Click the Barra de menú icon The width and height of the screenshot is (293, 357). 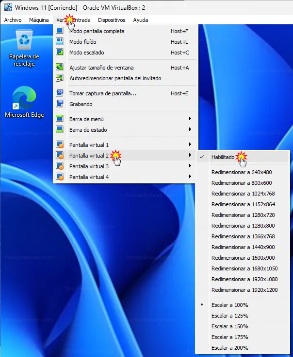point(60,118)
